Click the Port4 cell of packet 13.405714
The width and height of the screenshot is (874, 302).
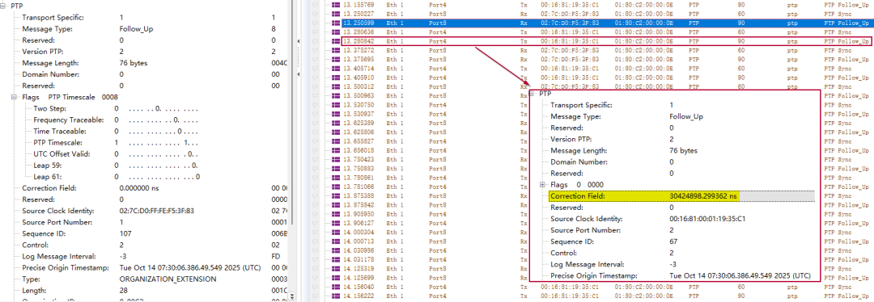(438, 69)
